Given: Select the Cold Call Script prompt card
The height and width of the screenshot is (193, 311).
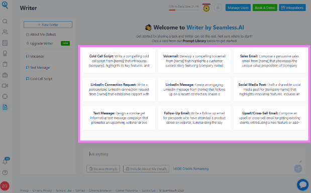Looking at the screenshot, I should coord(119,61).
